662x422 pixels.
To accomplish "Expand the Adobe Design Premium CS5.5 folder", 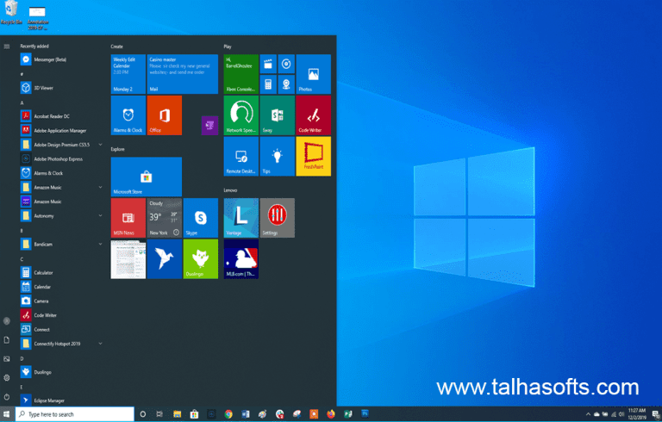I will (x=101, y=145).
